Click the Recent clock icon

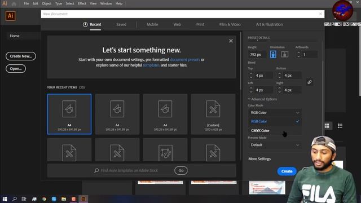click(85, 24)
